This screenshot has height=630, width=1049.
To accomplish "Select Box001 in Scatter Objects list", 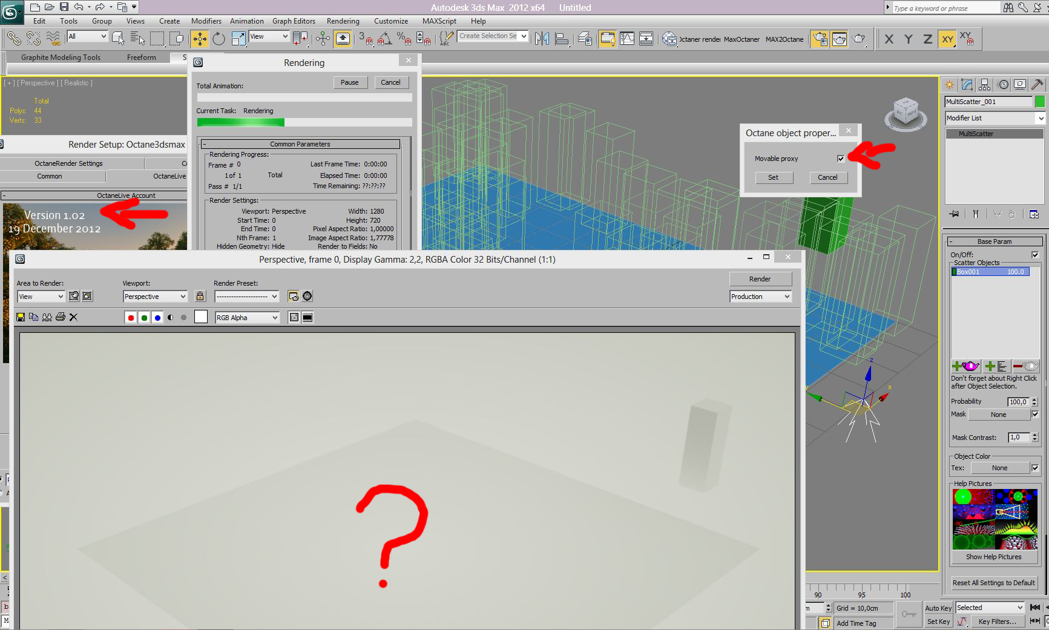I will (x=990, y=272).
